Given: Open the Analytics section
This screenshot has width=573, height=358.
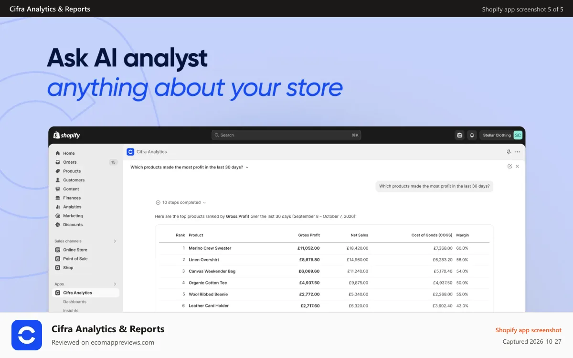Looking at the screenshot, I should coord(72,207).
